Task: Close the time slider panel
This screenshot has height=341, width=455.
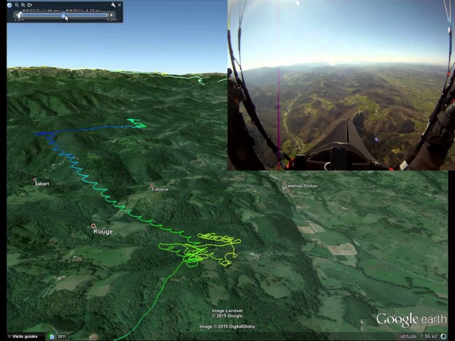Action: (119, 5)
